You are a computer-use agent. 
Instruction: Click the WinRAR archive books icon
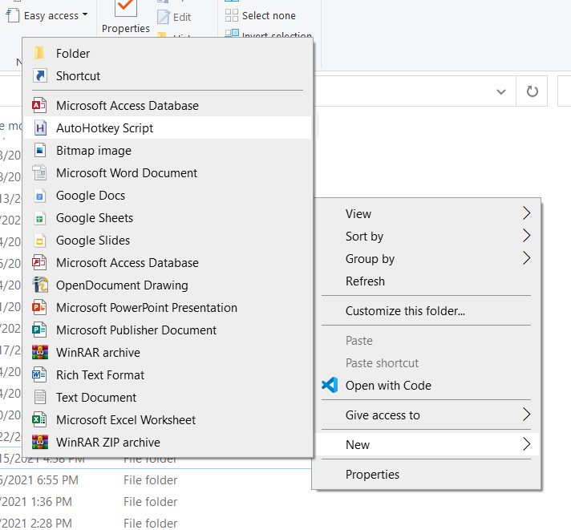tap(40, 352)
